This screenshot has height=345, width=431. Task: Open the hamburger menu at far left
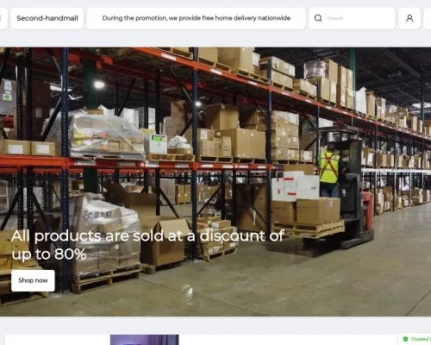tap(3, 18)
